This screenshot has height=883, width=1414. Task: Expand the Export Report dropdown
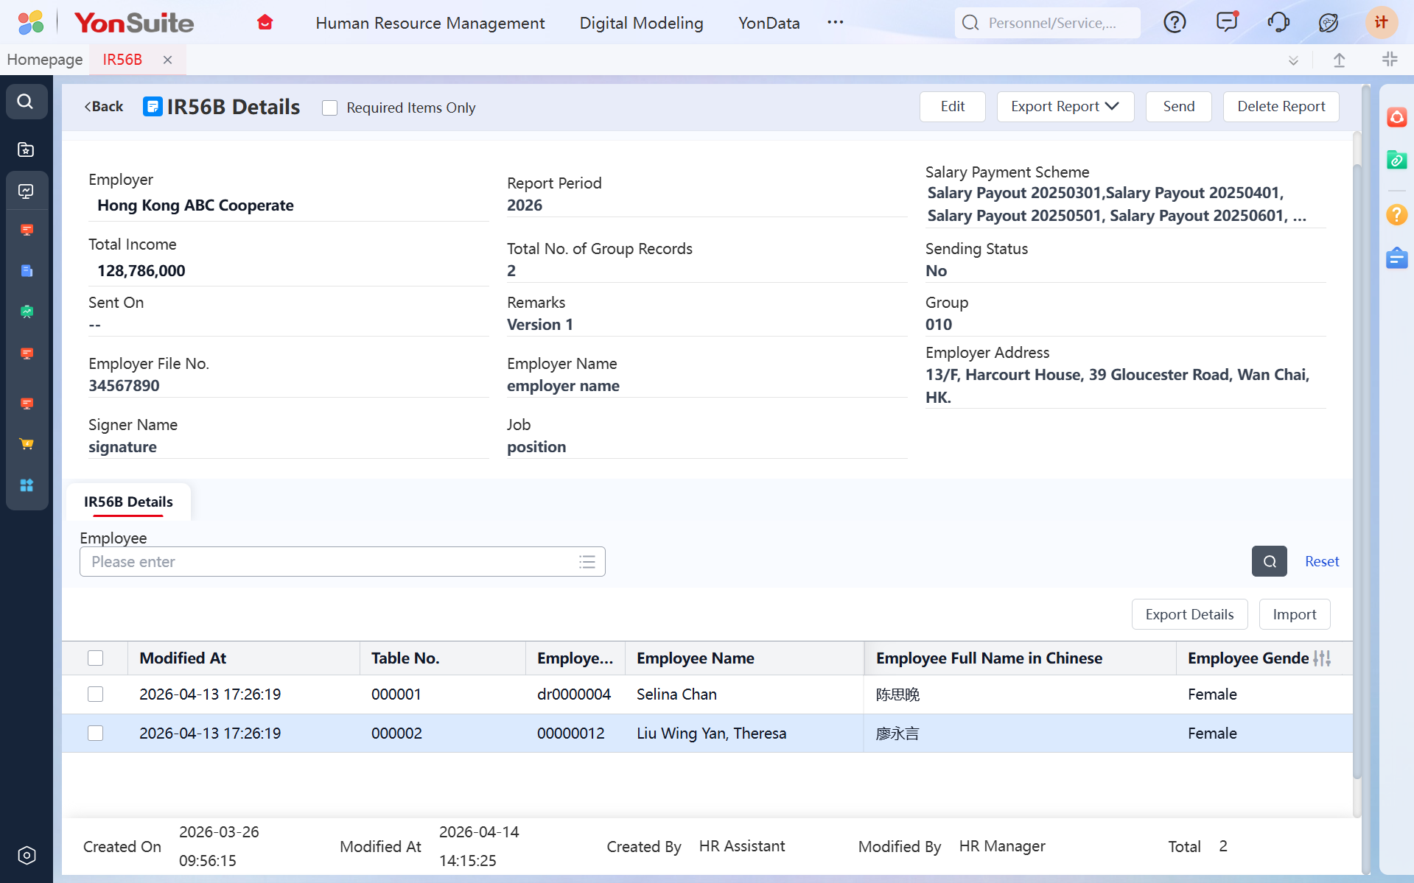click(x=1065, y=107)
